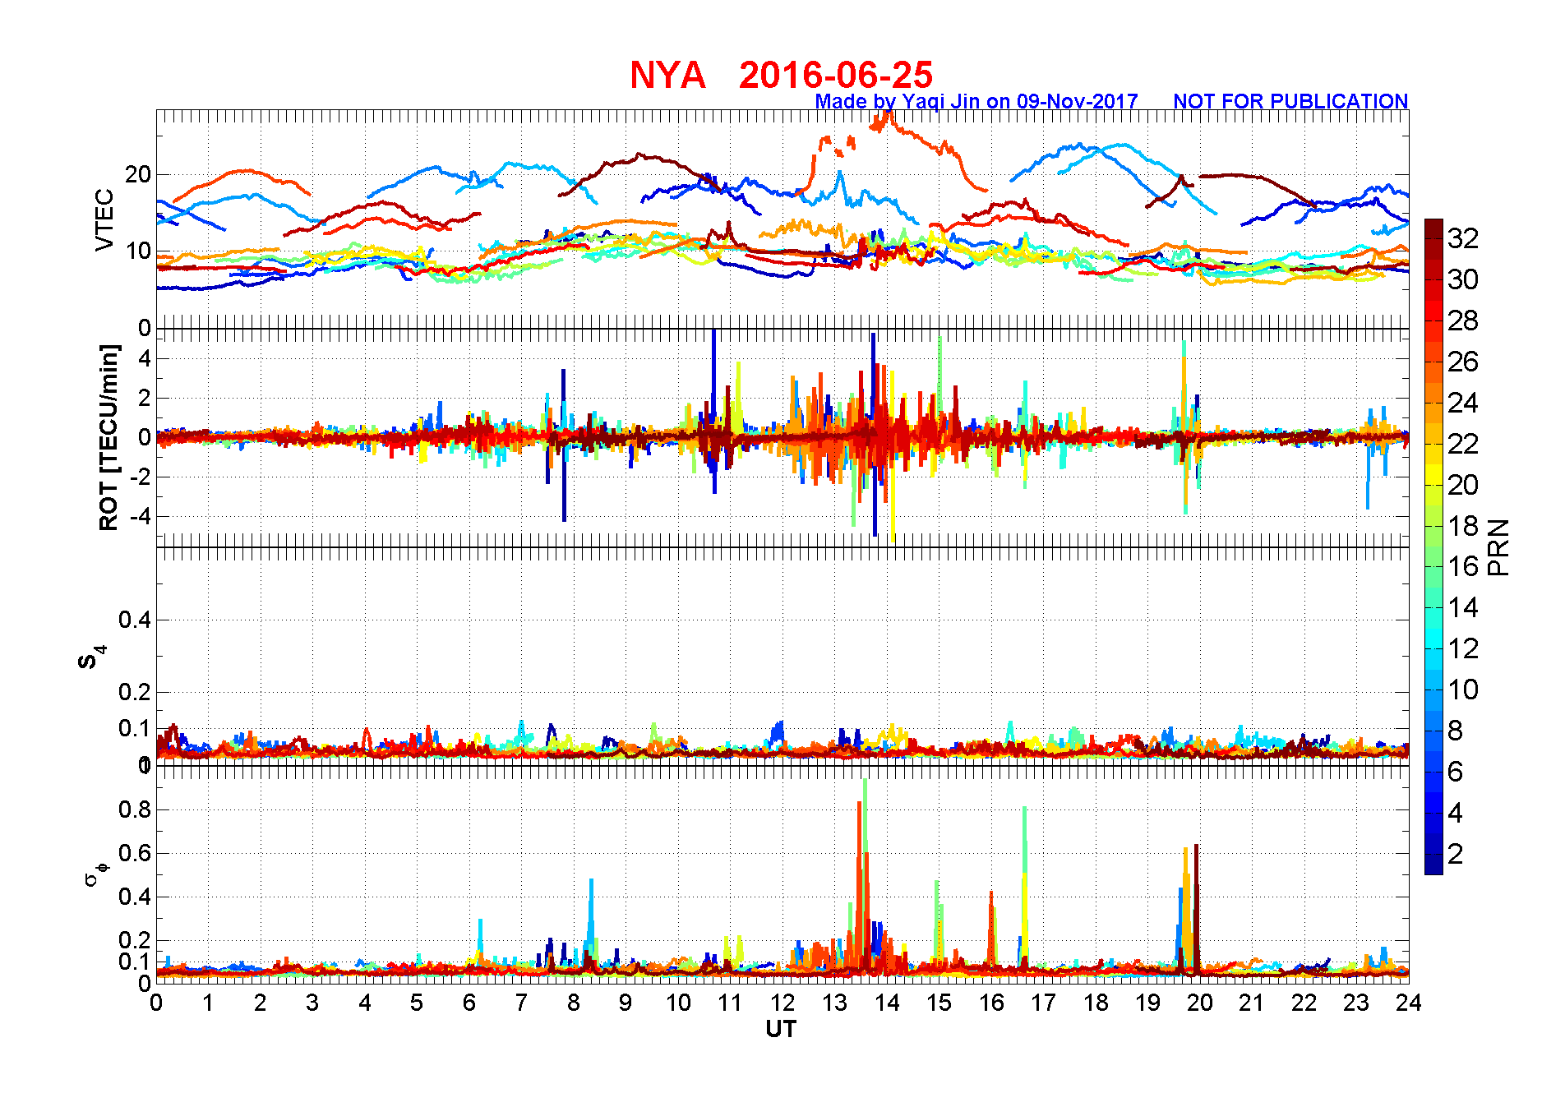Click the sigma-phi y-axis label

point(95,873)
